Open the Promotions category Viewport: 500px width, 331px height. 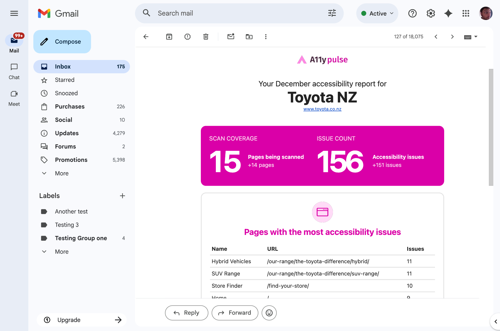click(x=82, y=160)
